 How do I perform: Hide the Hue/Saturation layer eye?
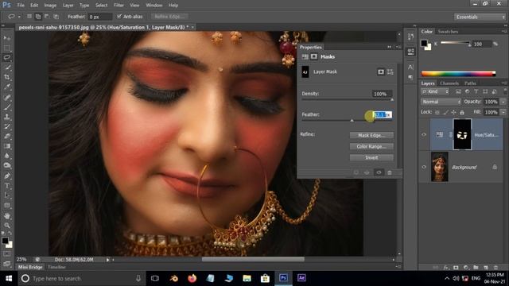click(424, 134)
